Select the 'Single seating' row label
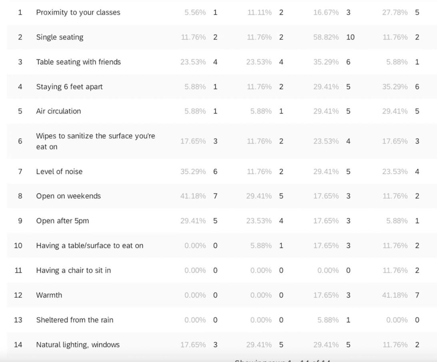 pos(60,37)
